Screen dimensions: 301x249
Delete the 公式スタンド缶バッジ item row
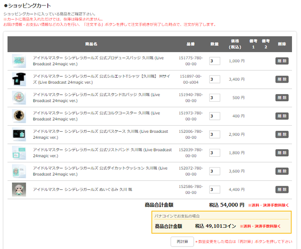pyautogui.click(x=282, y=98)
